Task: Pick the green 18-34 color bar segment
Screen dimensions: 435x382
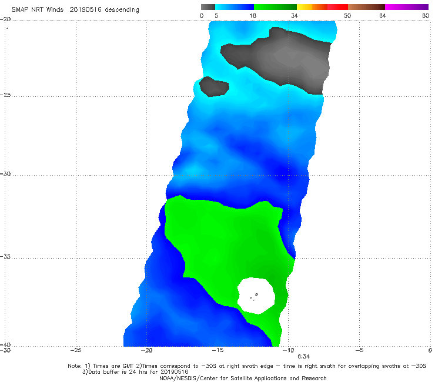Action: [x=275, y=7]
